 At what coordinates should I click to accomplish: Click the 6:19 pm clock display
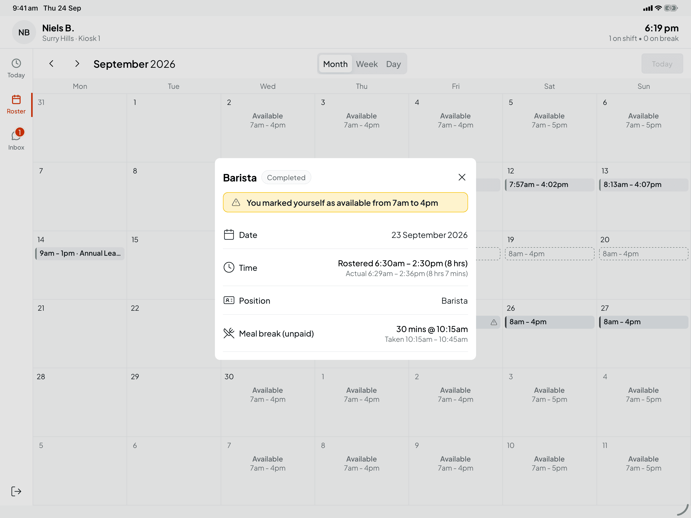point(662,28)
